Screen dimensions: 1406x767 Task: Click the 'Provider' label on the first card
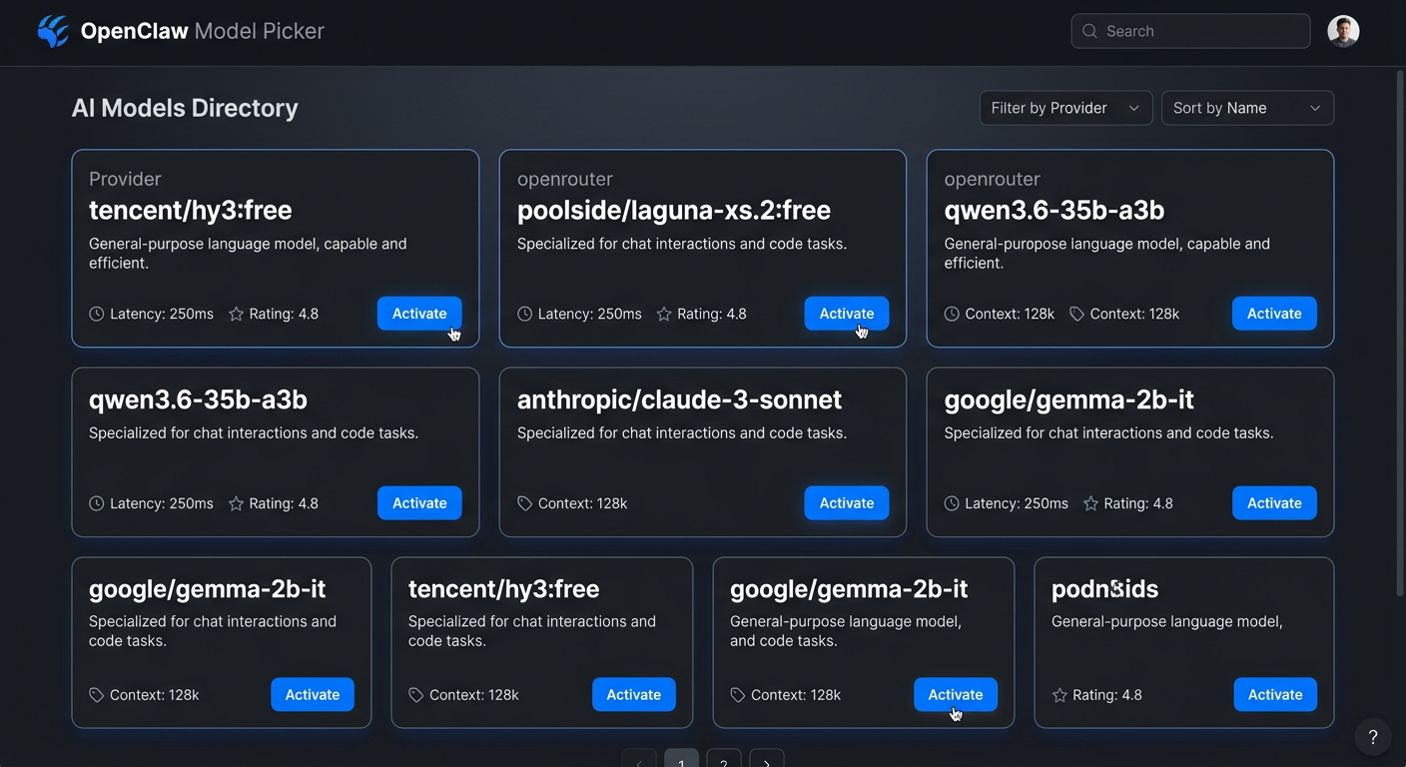[x=125, y=179]
